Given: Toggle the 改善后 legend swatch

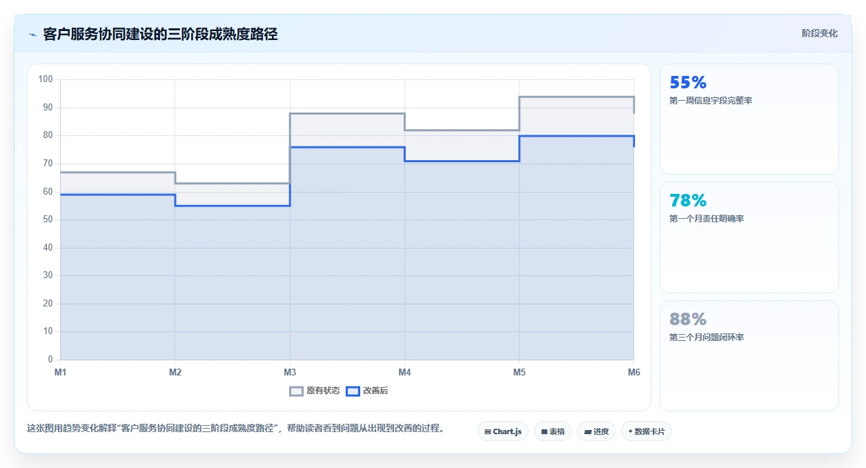Looking at the screenshot, I should click(353, 391).
